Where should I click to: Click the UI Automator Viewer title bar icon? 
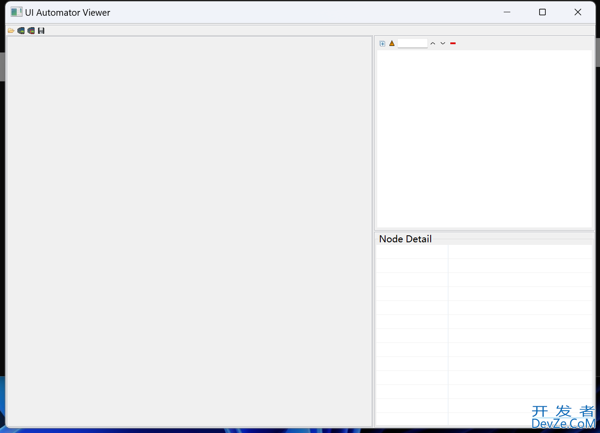(x=17, y=12)
